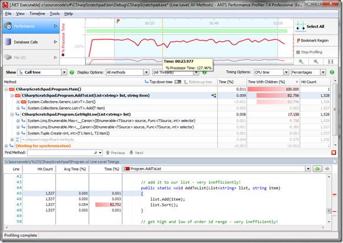Click Previous find result button

[115, 153]
